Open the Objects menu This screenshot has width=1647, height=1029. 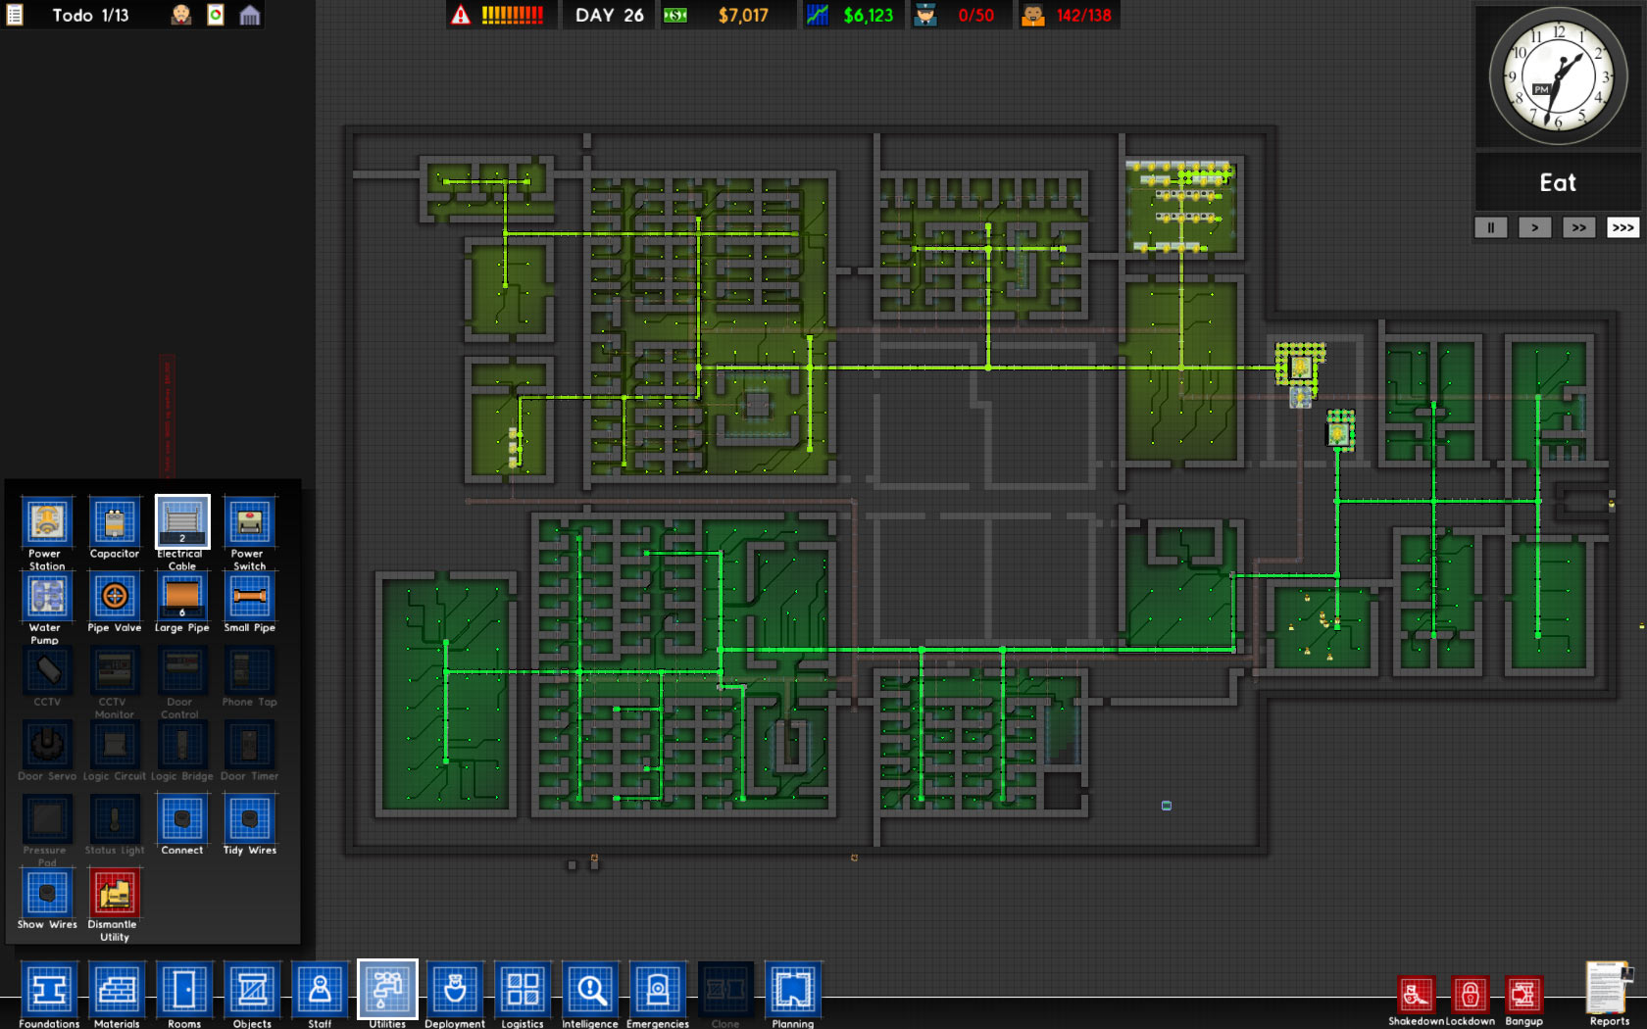[x=252, y=990]
